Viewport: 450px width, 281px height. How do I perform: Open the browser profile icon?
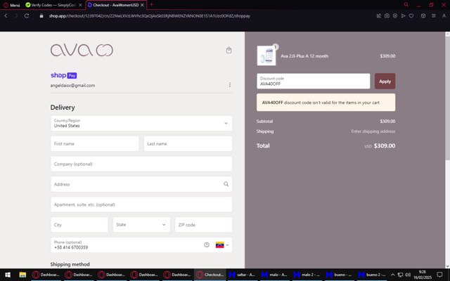pos(444,15)
